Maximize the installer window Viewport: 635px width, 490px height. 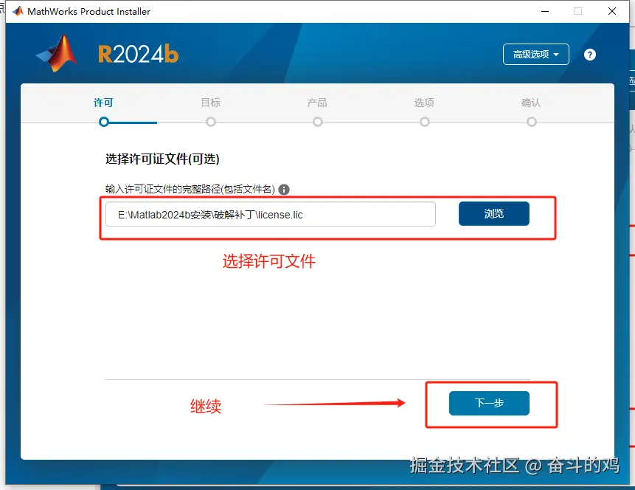[578, 11]
